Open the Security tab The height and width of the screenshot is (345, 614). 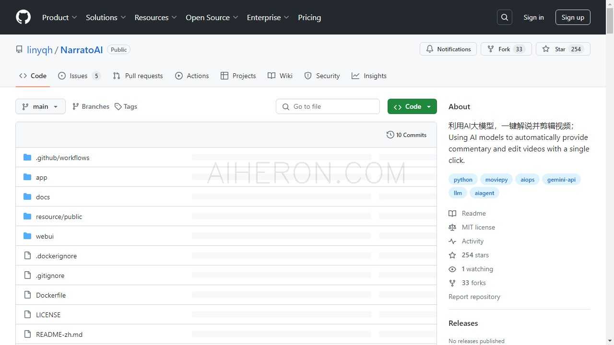coord(322,76)
